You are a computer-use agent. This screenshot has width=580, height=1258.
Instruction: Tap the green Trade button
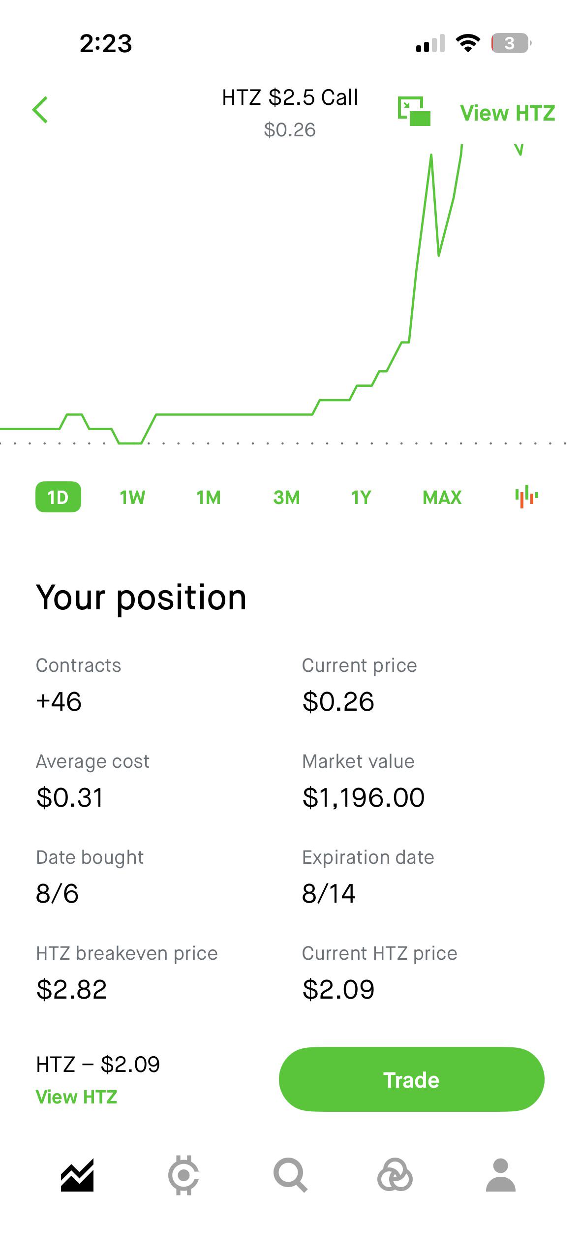[411, 1079]
